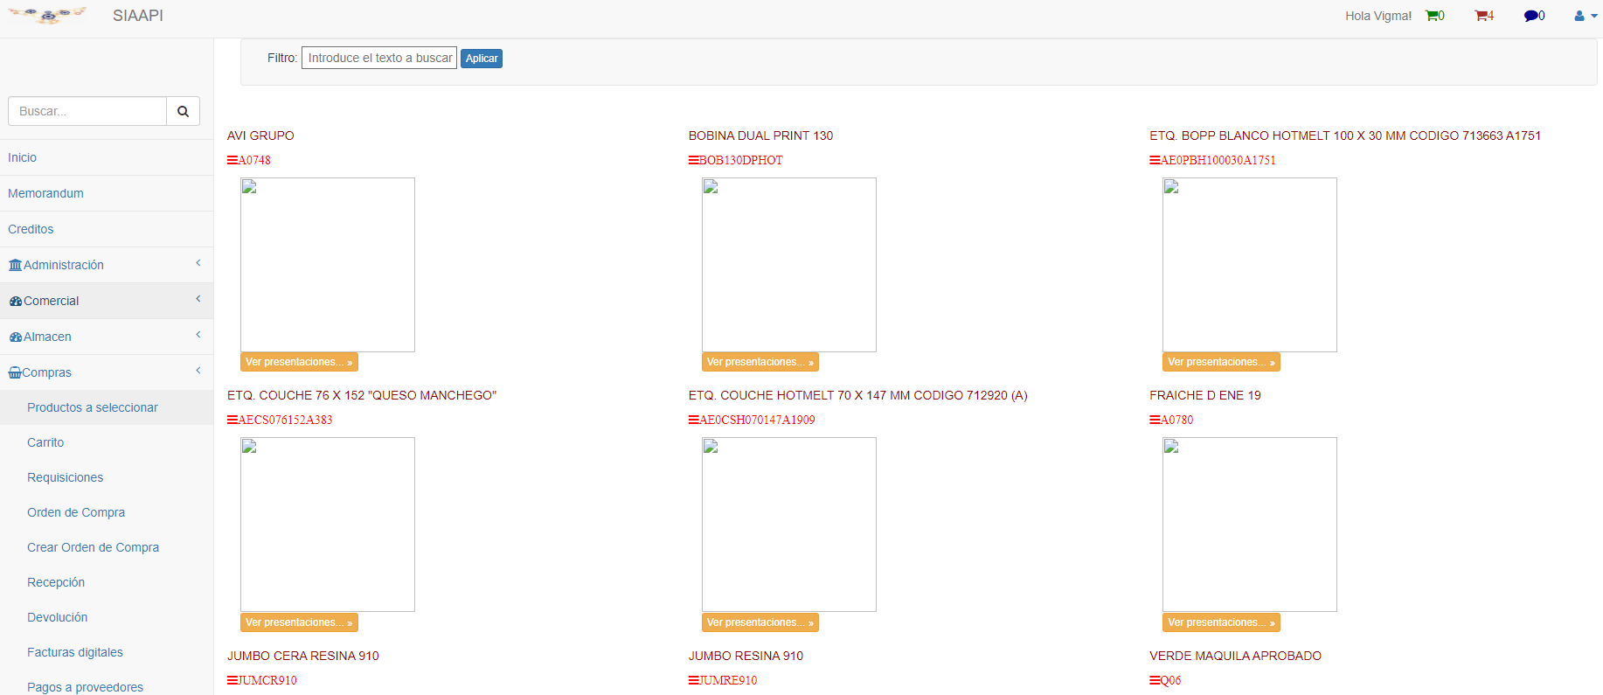Image resolution: width=1603 pixels, height=695 pixels.
Task: Open Crear Orden de Compra item
Action: [107, 547]
